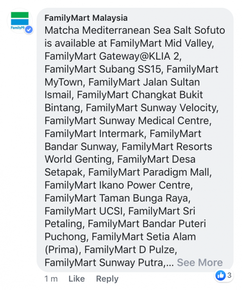Click the text Matcha Mediterranean Sea Salt Sofuto
242x290 pixels.
click(x=135, y=30)
